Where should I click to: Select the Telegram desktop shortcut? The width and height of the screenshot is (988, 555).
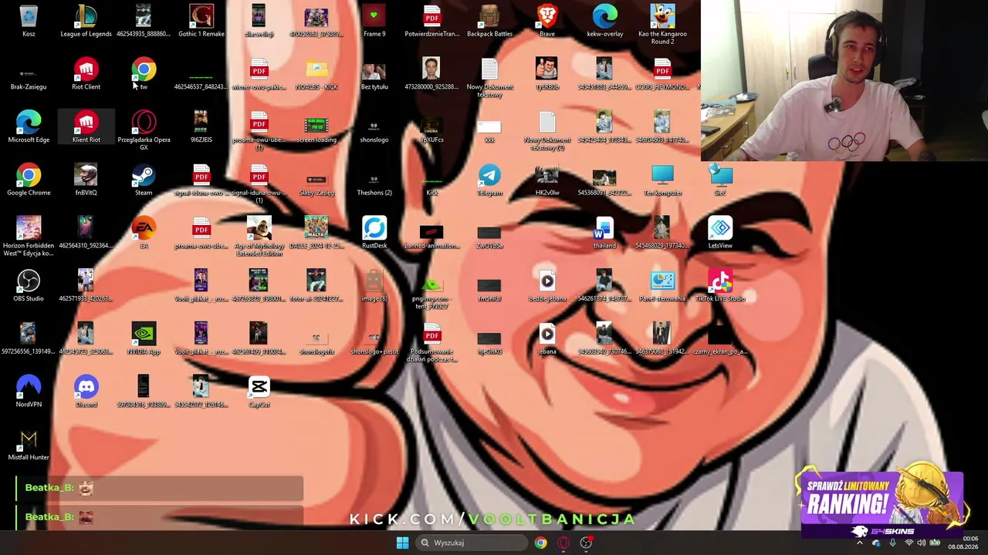(x=489, y=180)
